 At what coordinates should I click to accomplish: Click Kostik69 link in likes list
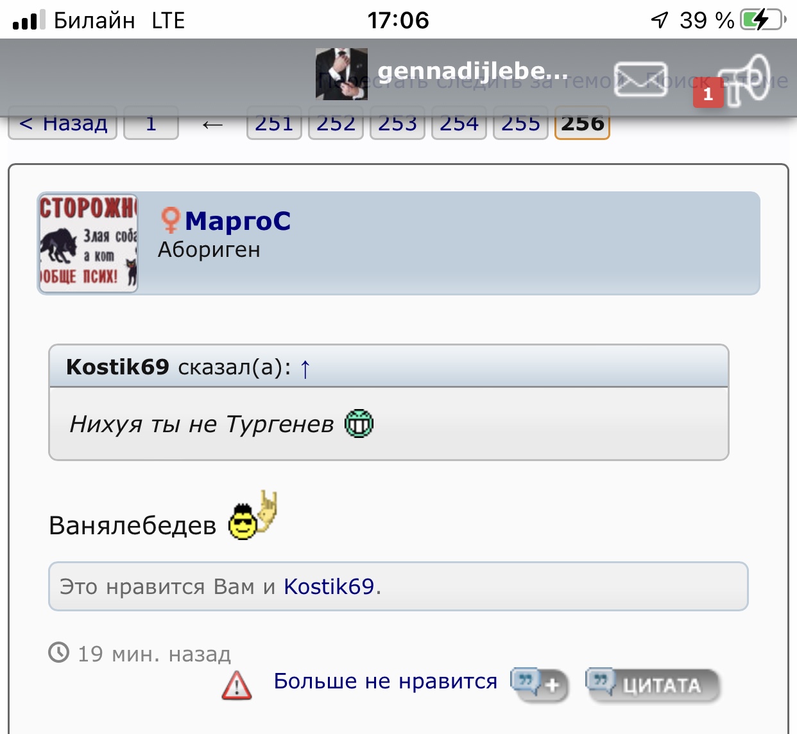(329, 586)
